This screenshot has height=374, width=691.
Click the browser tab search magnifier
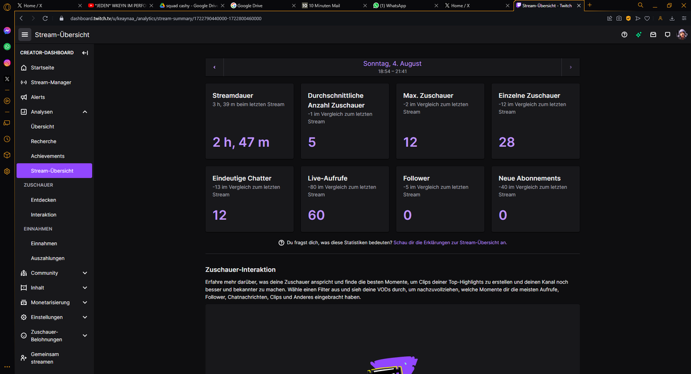pos(640,5)
